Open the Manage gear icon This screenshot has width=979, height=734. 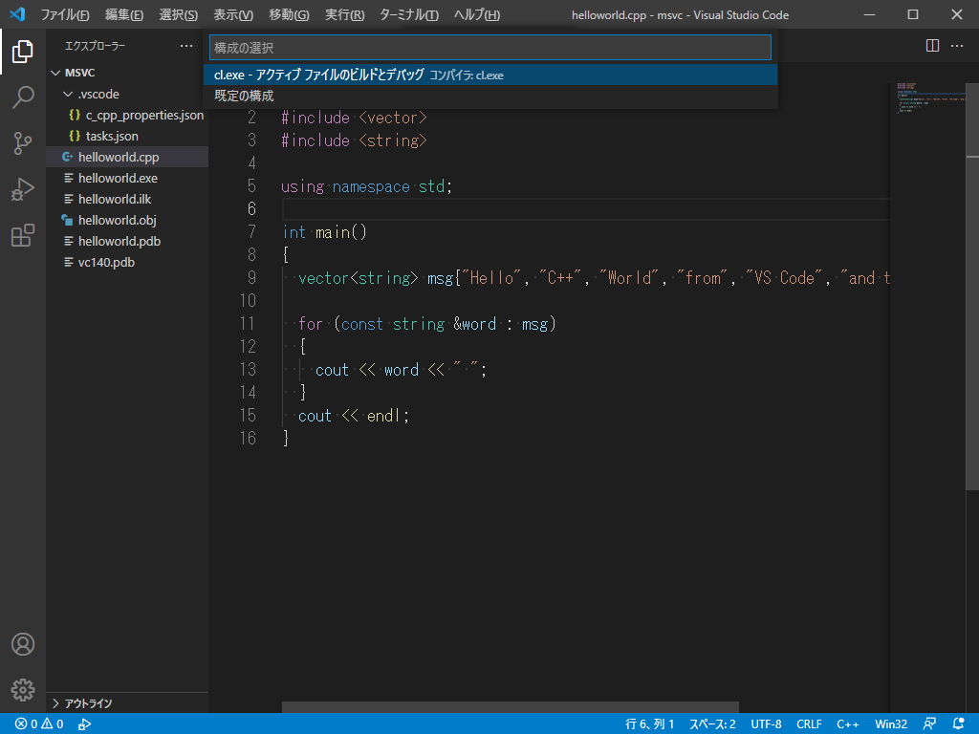pos(23,690)
